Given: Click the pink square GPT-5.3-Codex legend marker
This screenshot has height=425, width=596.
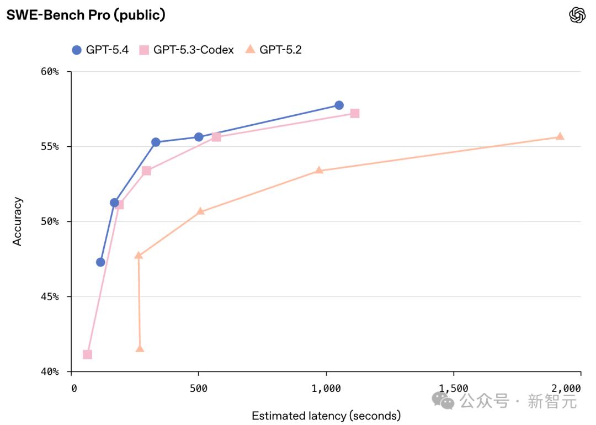Looking at the screenshot, I should pyautogui.click(x=144, y=50).
